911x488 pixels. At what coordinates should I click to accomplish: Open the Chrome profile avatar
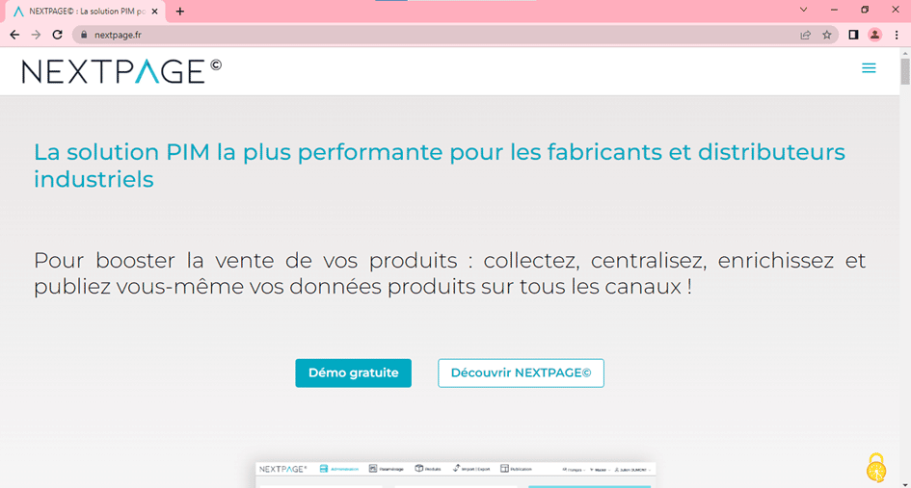pyautogui.click(x=874, y=35)
